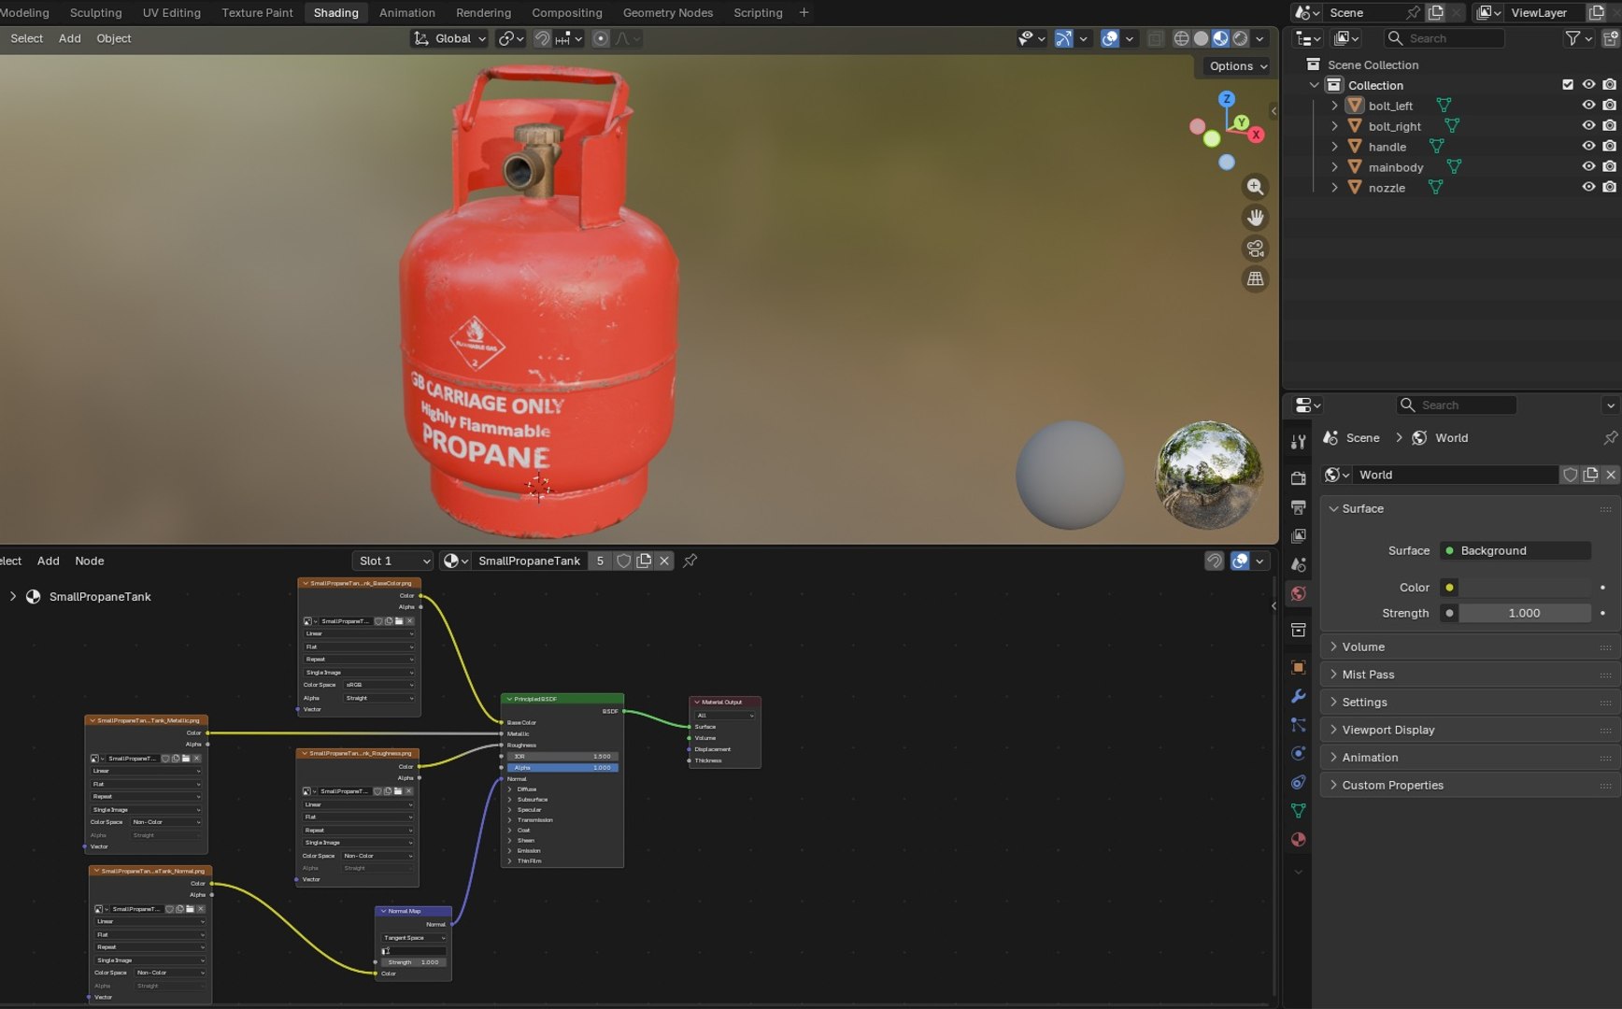Open the Particles properties tab

1298,724
